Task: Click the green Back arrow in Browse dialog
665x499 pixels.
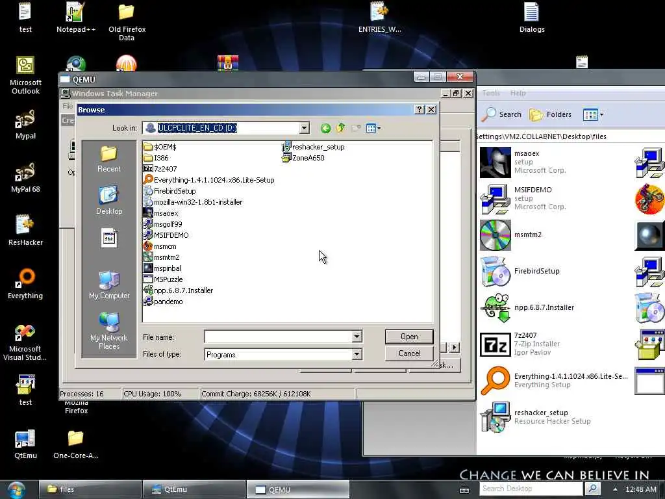Action: coord(325,128)
